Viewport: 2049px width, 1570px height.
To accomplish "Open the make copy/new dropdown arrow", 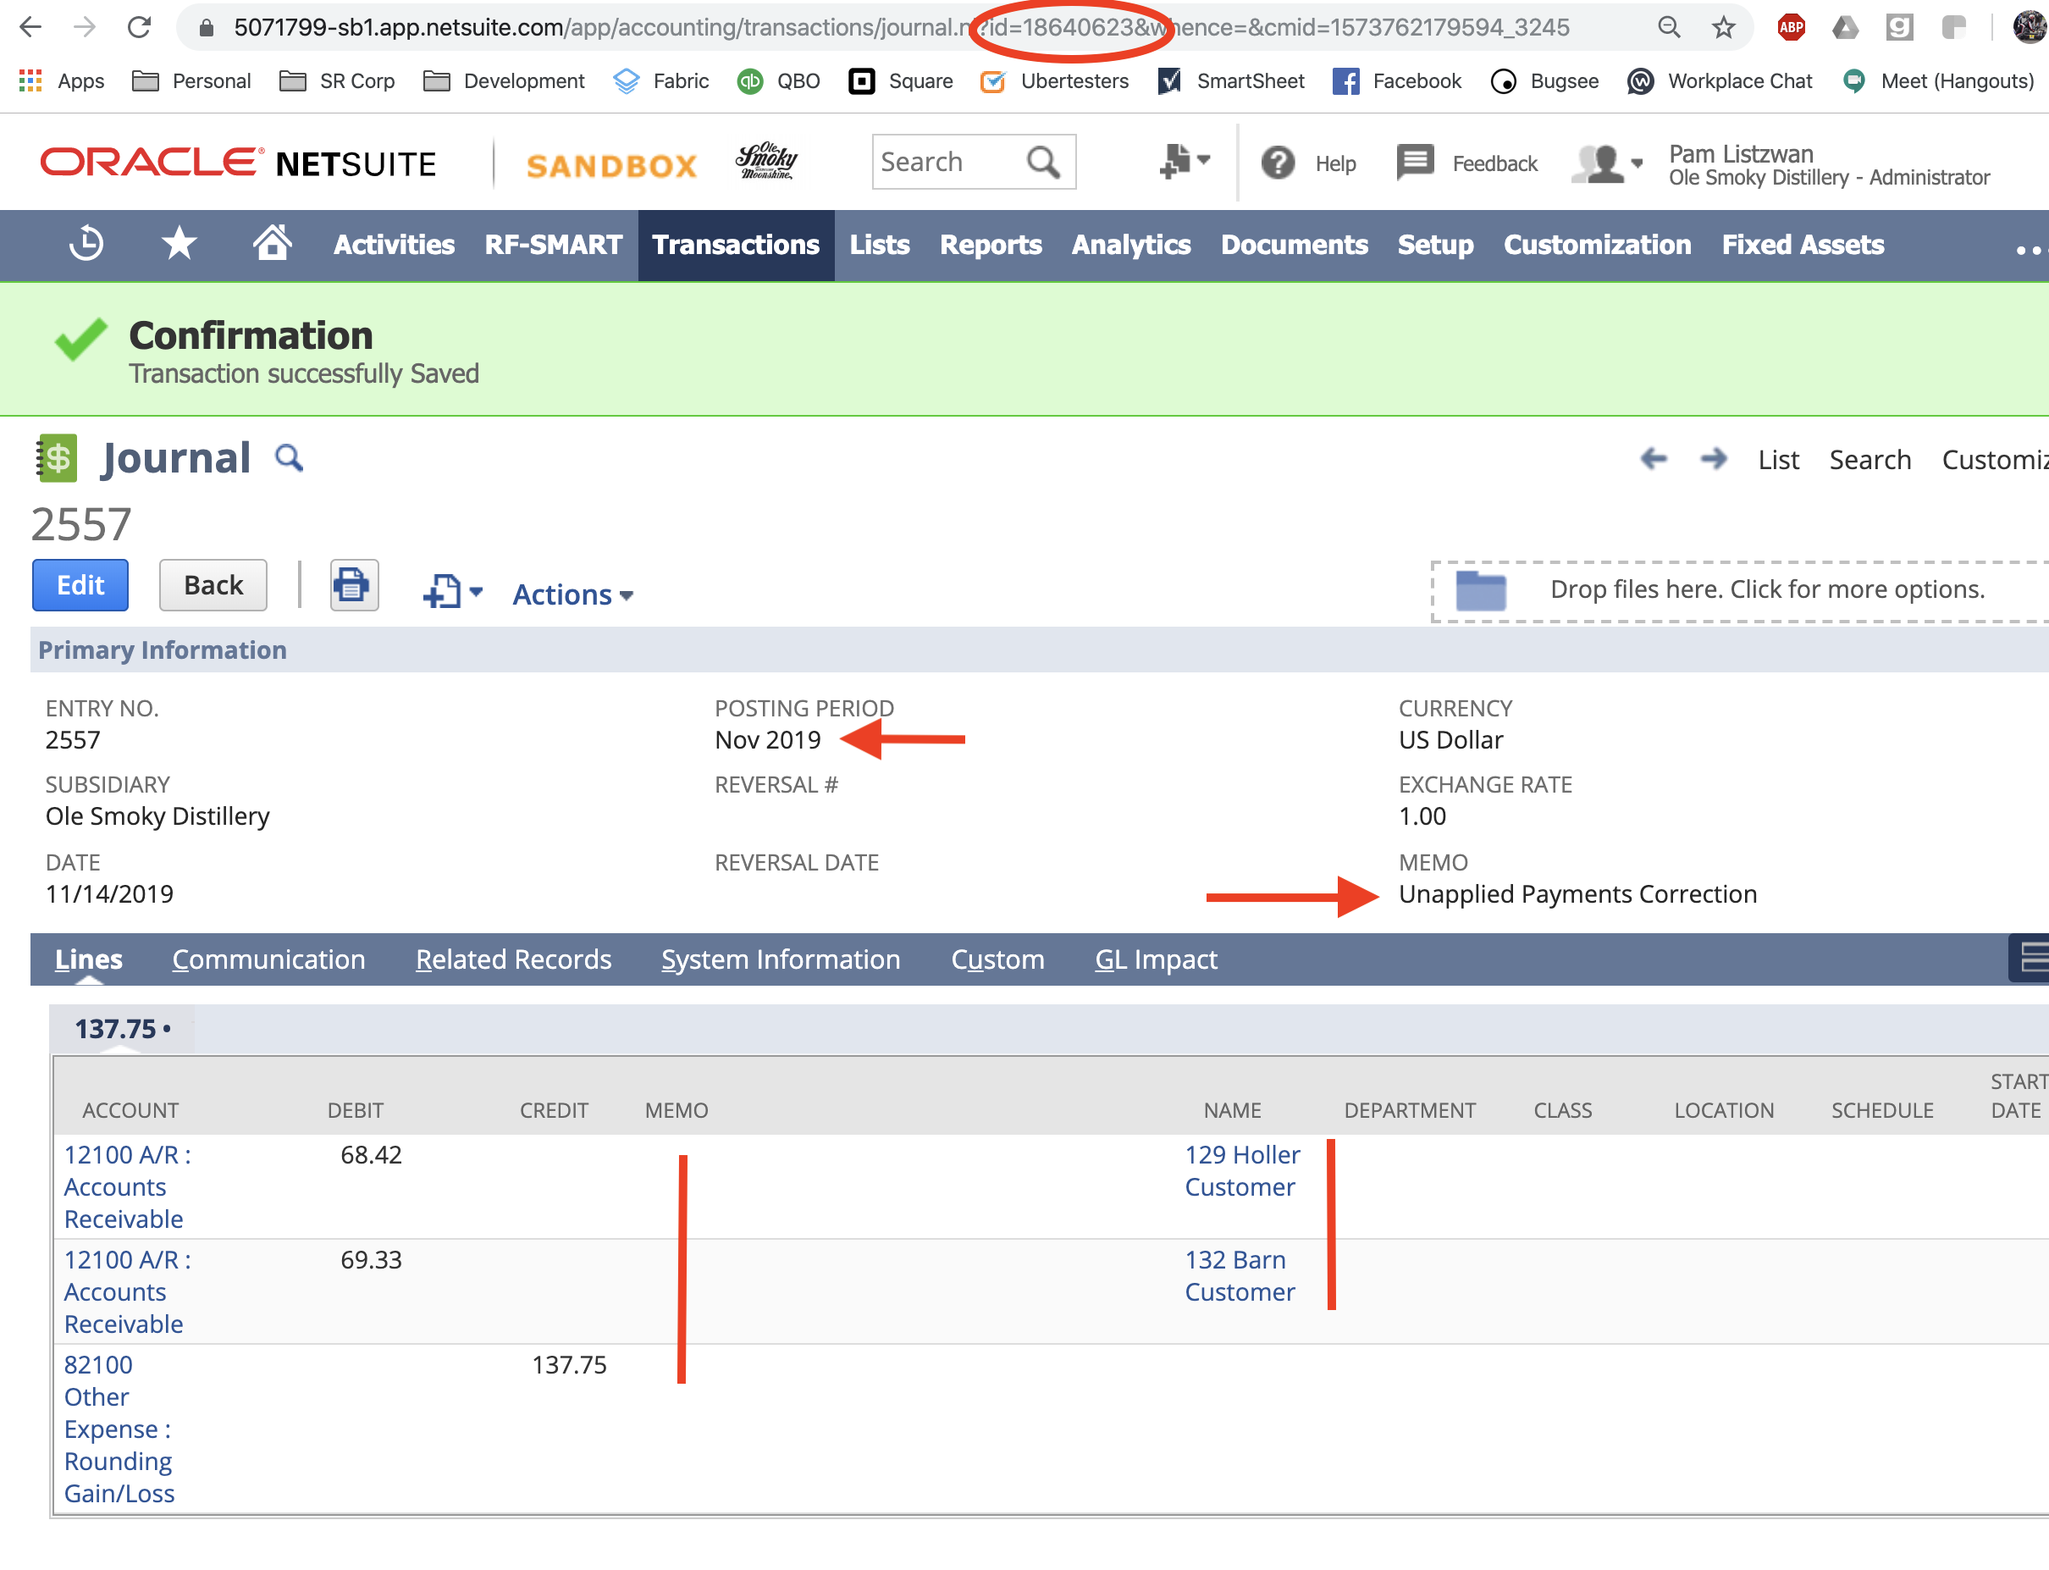I will click(476, 592).
